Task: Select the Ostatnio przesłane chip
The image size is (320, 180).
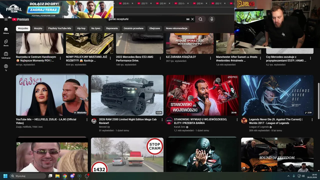Action: click(133, 28)
